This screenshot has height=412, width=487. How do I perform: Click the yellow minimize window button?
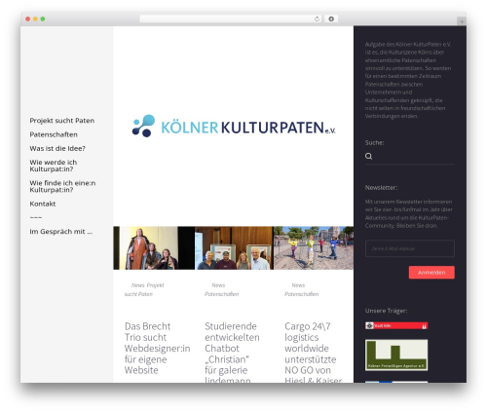pos(35,19)
